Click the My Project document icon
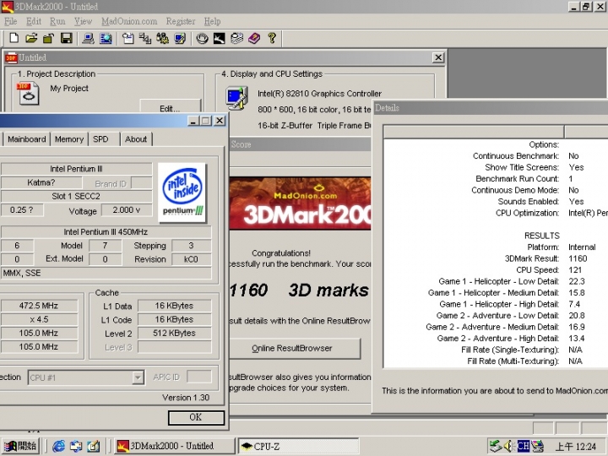 28,94
